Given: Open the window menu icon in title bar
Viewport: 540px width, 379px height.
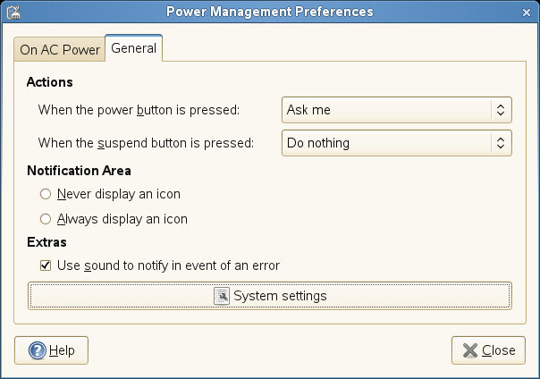Looking at the screenshot, I should [x=13, y=12].
